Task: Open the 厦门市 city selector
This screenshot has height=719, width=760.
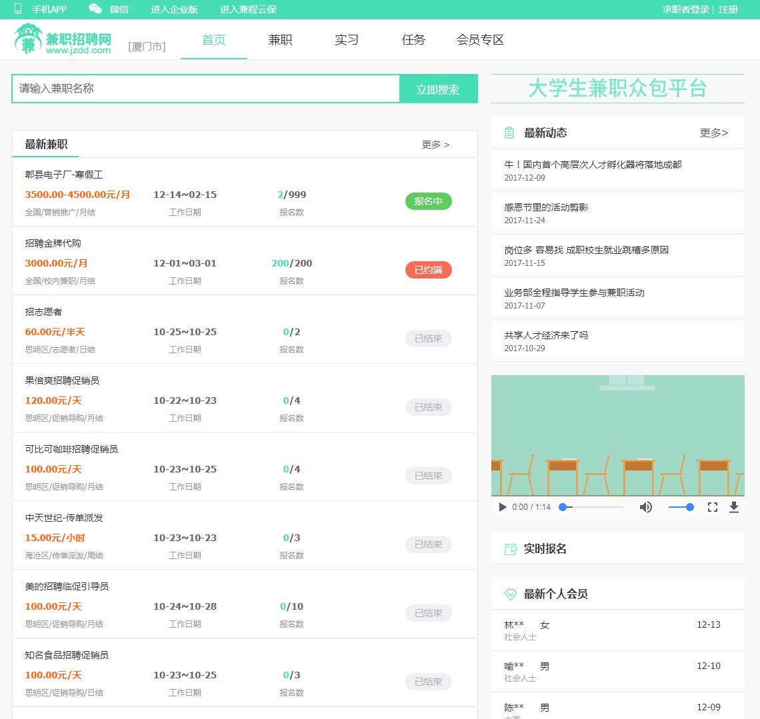Action: (147, 47)
